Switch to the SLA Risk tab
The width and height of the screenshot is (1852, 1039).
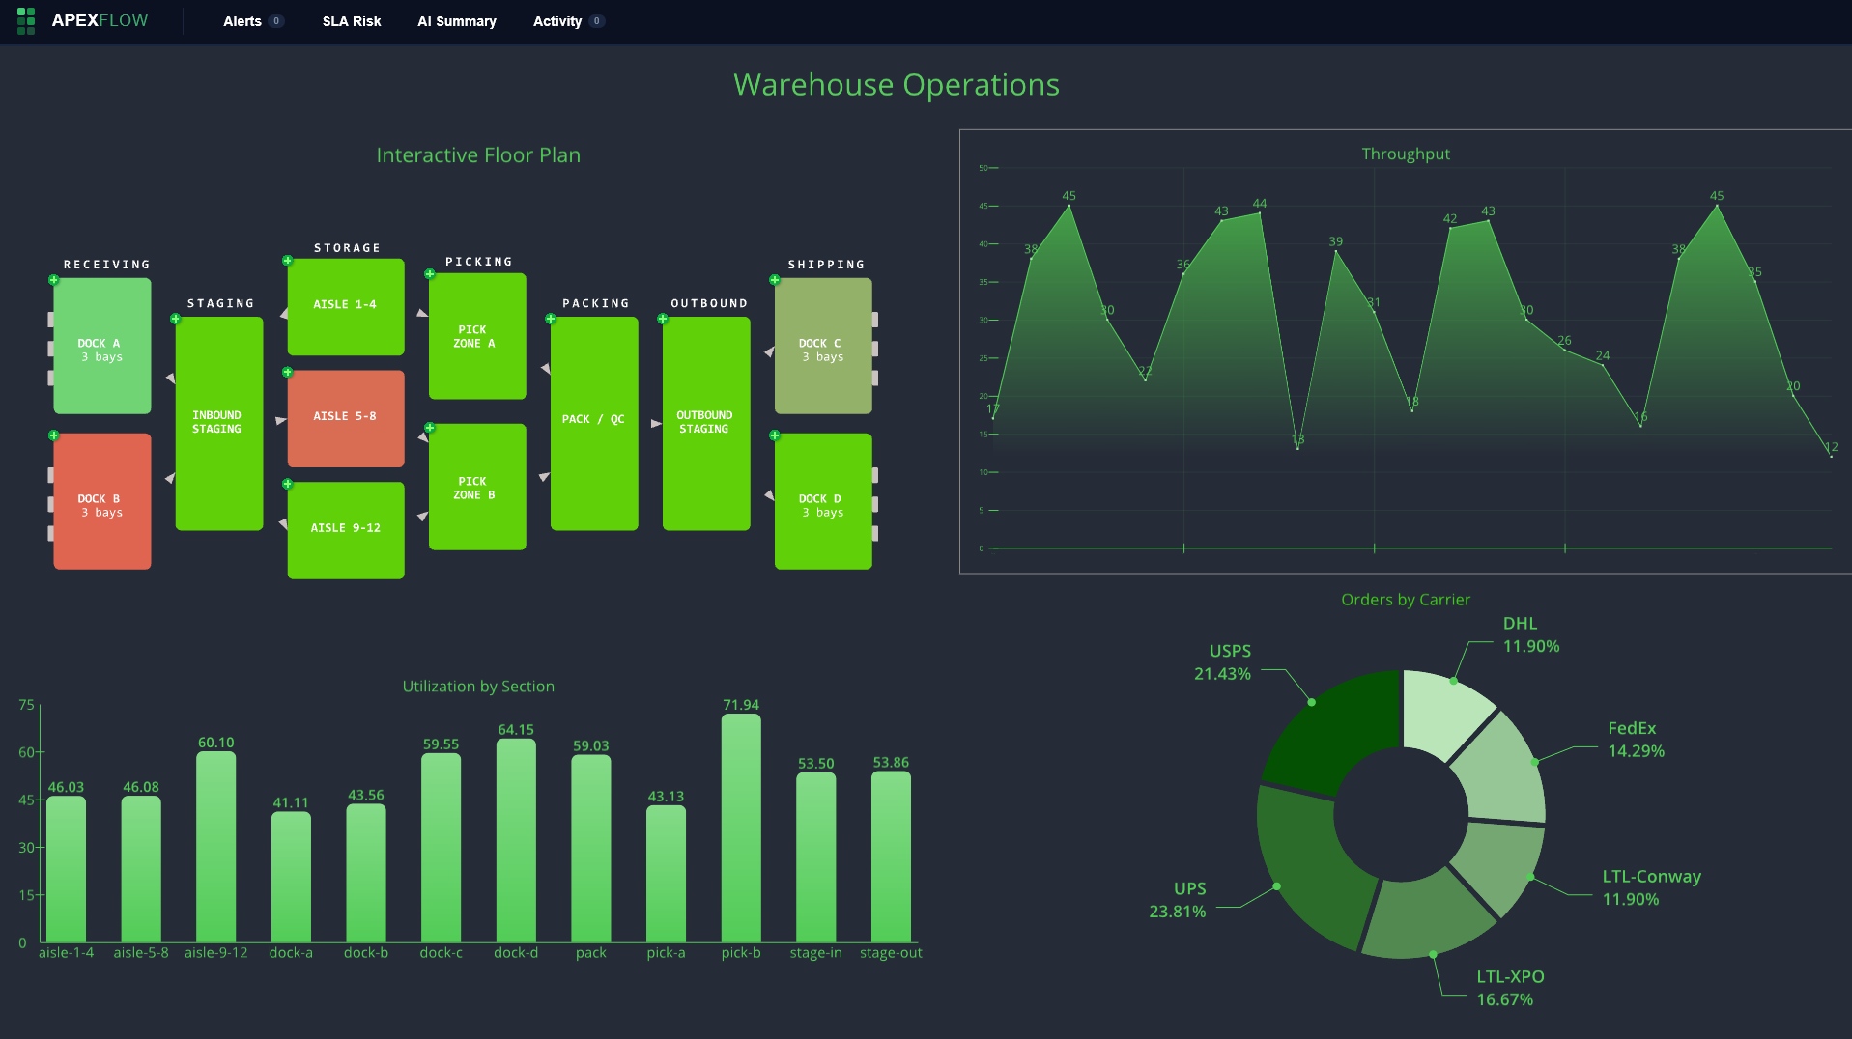(352, 21)
